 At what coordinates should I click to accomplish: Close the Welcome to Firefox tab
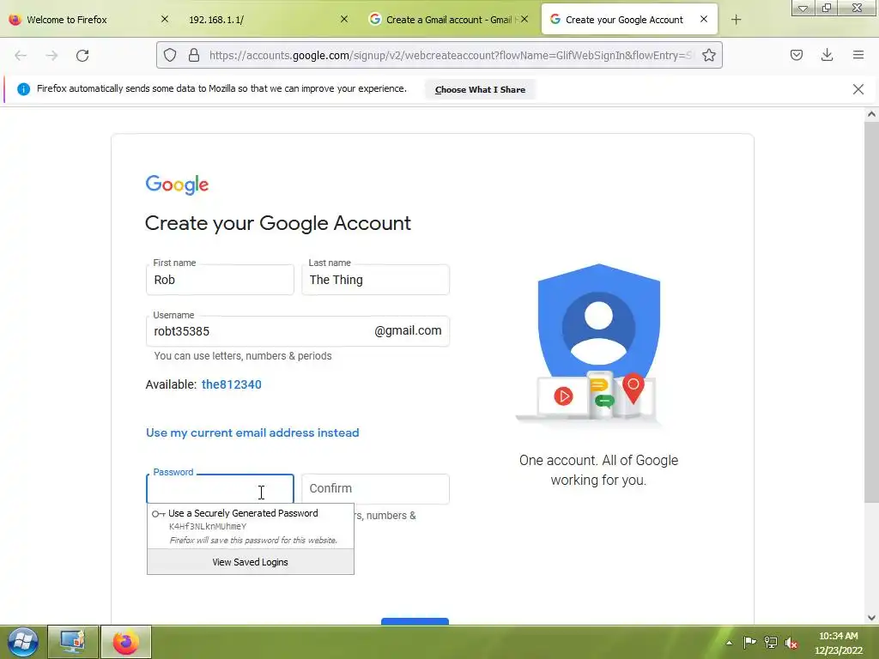tap(164, 19)
